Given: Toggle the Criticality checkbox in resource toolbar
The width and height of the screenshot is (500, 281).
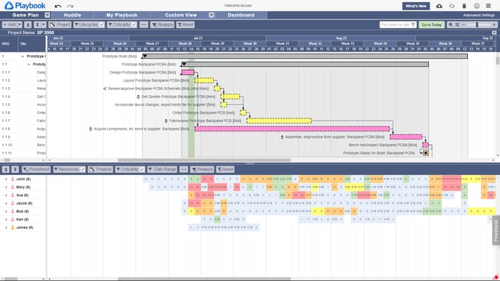Looking at the screenshot, I should (x=142, y=169).
